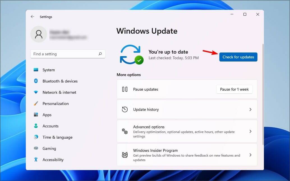This screenshot has height=181, width=290.
Task: Click the pause updates icon
Action: (x=125, y=89)
